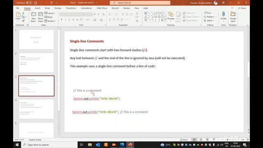This screenshot has width=263, height=148.
Task: Toggle Center alignment in Paragraph group
Action: (114, 20)
